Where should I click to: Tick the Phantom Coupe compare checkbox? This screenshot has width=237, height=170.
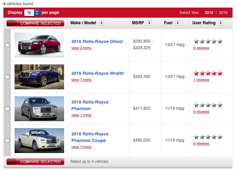7,141
